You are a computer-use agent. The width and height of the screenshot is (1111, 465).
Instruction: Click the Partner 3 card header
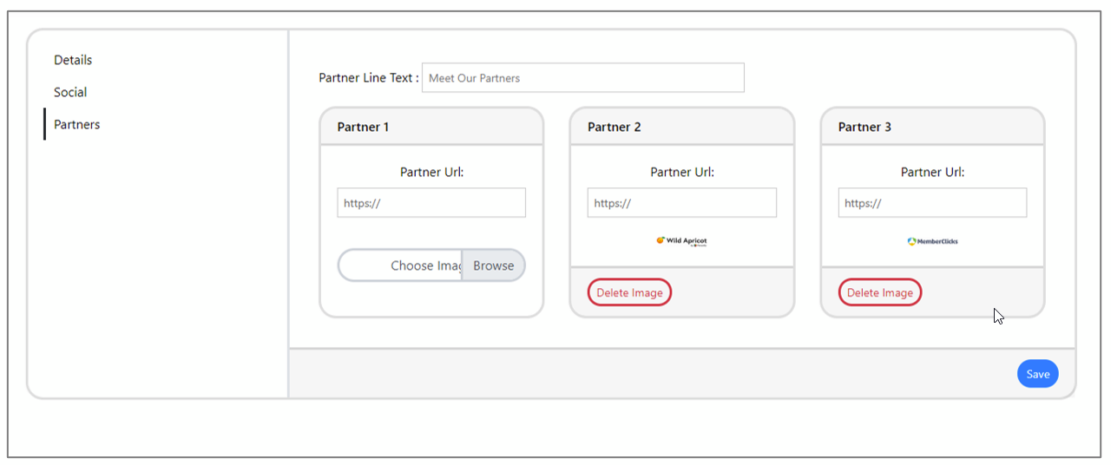(932, 127)
